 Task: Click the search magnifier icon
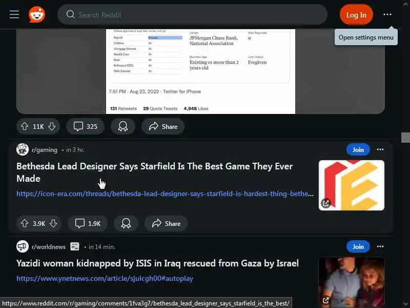pyautogui.click(x=70, y=14)
